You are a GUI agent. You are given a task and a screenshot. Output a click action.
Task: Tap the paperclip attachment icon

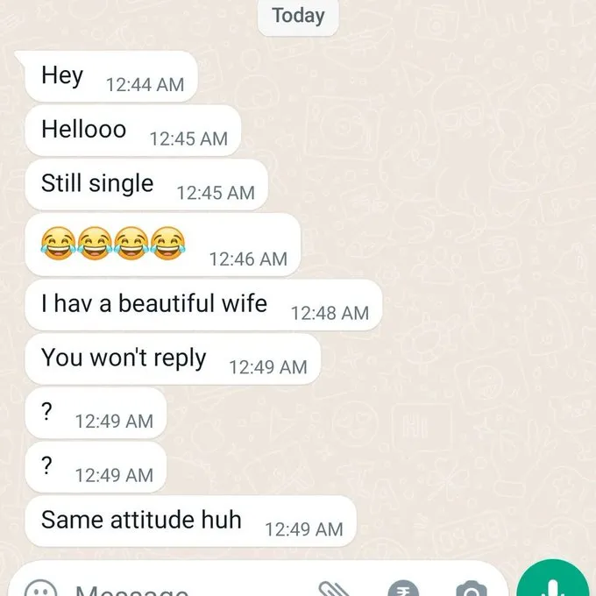pos(334,590)
